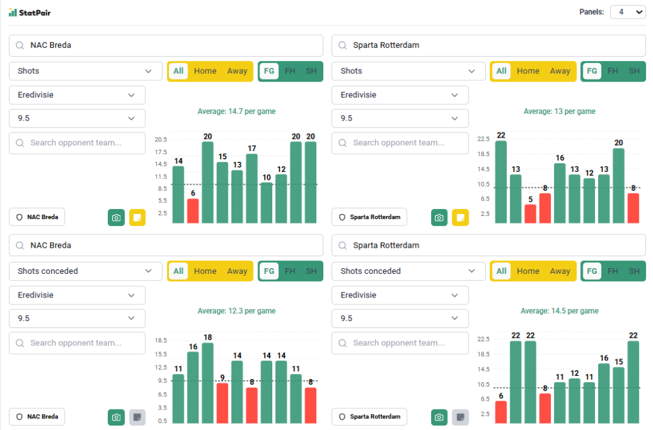This screenshot has height=430, width=653.
Task: Click NAC Breda team badge button in top-left panel
Action: (x=37, y=217)
